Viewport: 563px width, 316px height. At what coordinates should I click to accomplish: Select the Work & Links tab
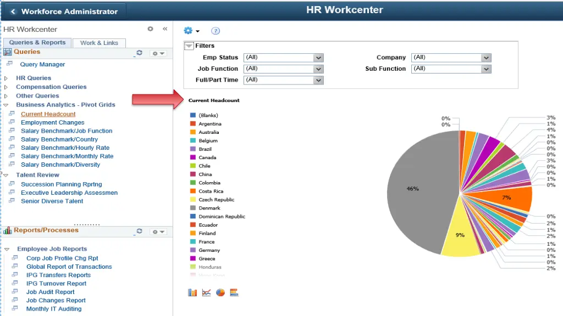[99, 43]
